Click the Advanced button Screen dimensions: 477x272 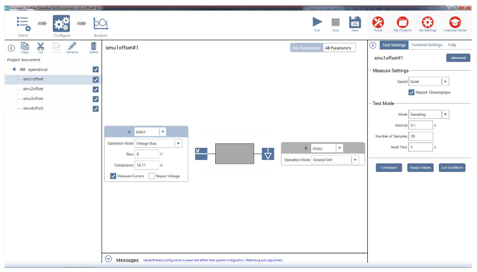pos(458,58)
